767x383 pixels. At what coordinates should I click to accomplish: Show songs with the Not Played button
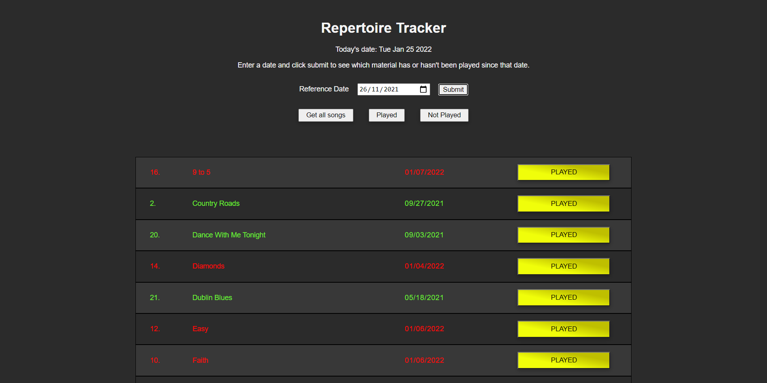[x=444, y=115]
